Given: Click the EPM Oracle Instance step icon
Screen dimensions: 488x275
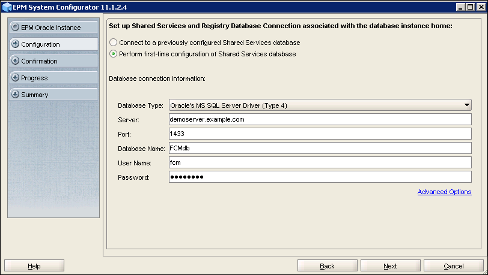Looking at the screenshot, I should point(15,28).
